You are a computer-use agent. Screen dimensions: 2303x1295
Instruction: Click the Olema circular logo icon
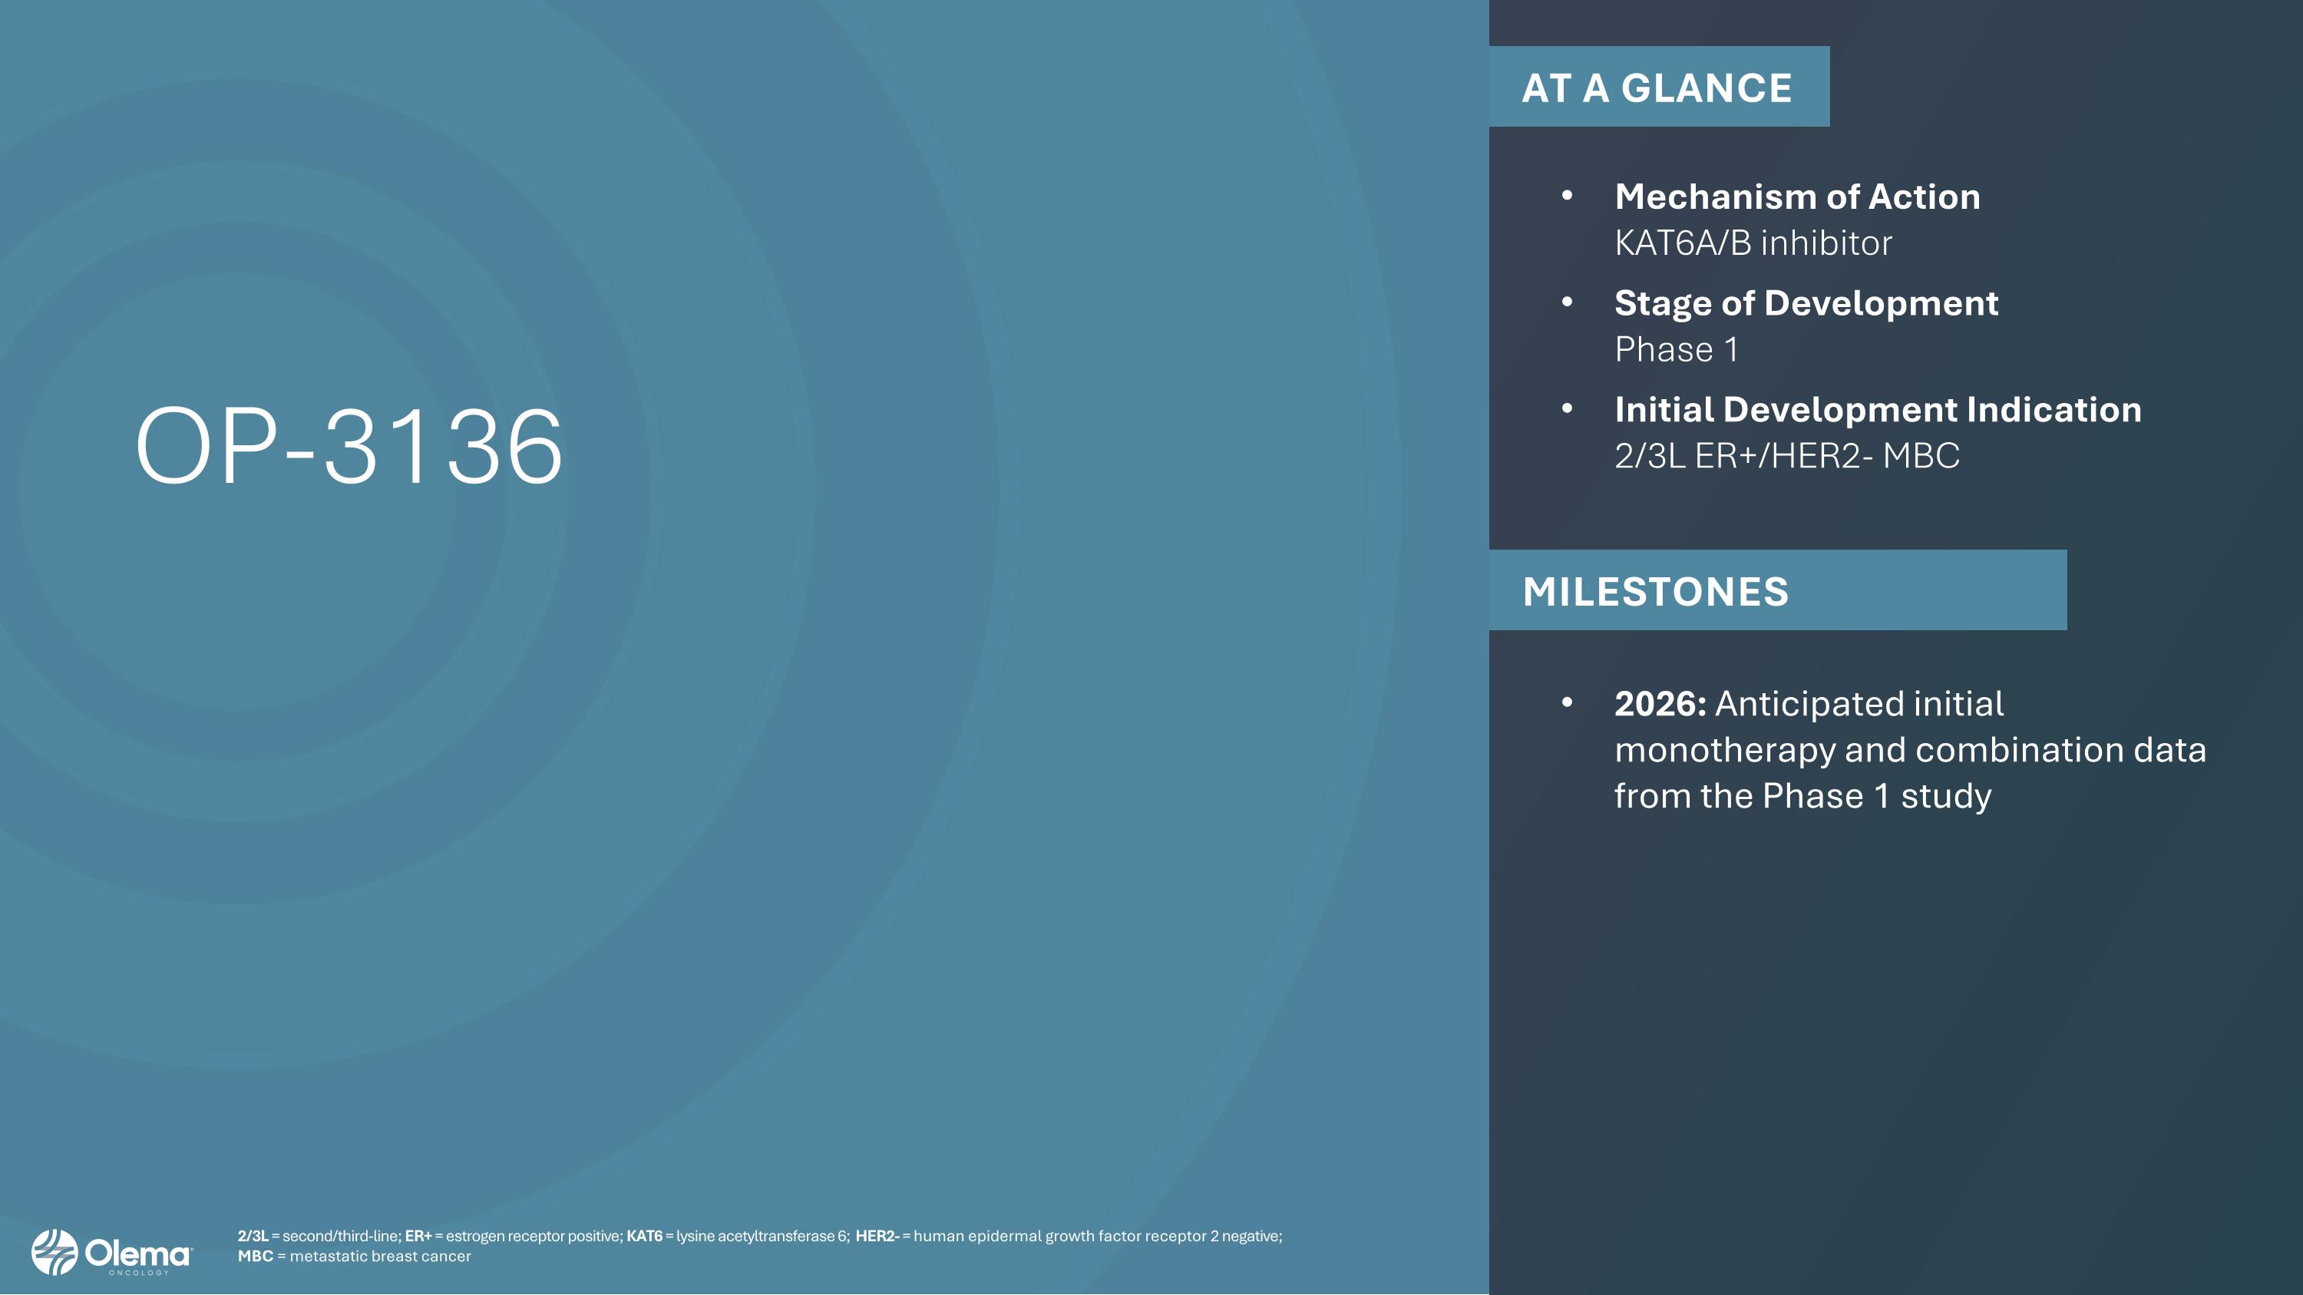(x=55, y=1252)
